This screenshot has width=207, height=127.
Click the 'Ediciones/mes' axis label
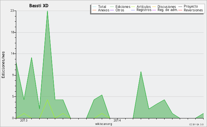coord(3,65)
